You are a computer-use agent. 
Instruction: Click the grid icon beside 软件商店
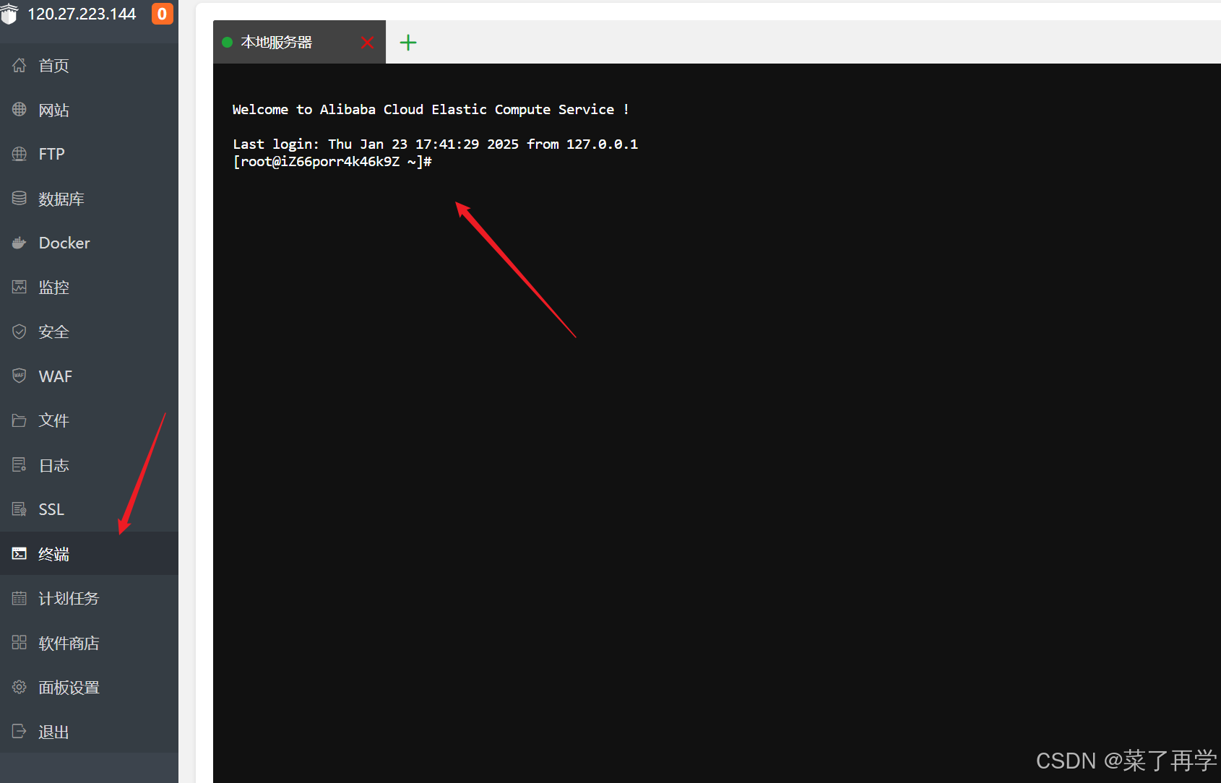click(x=20, y=643)
